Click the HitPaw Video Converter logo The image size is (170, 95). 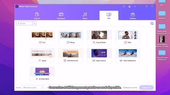coord(17,6)
